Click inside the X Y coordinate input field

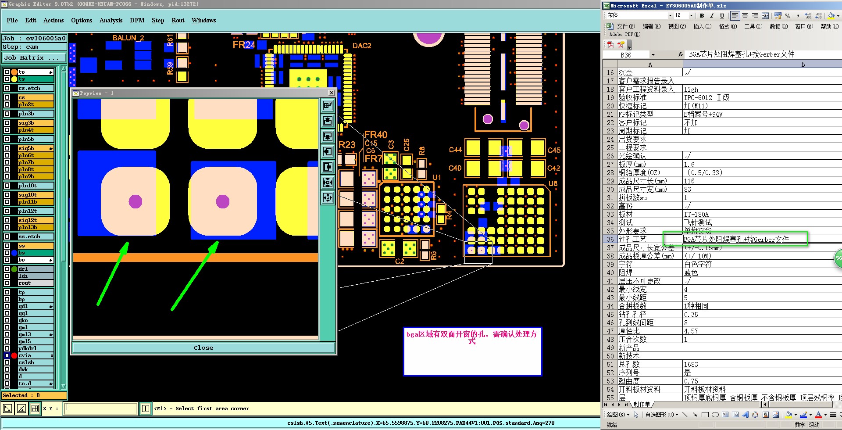pos(100,408)
